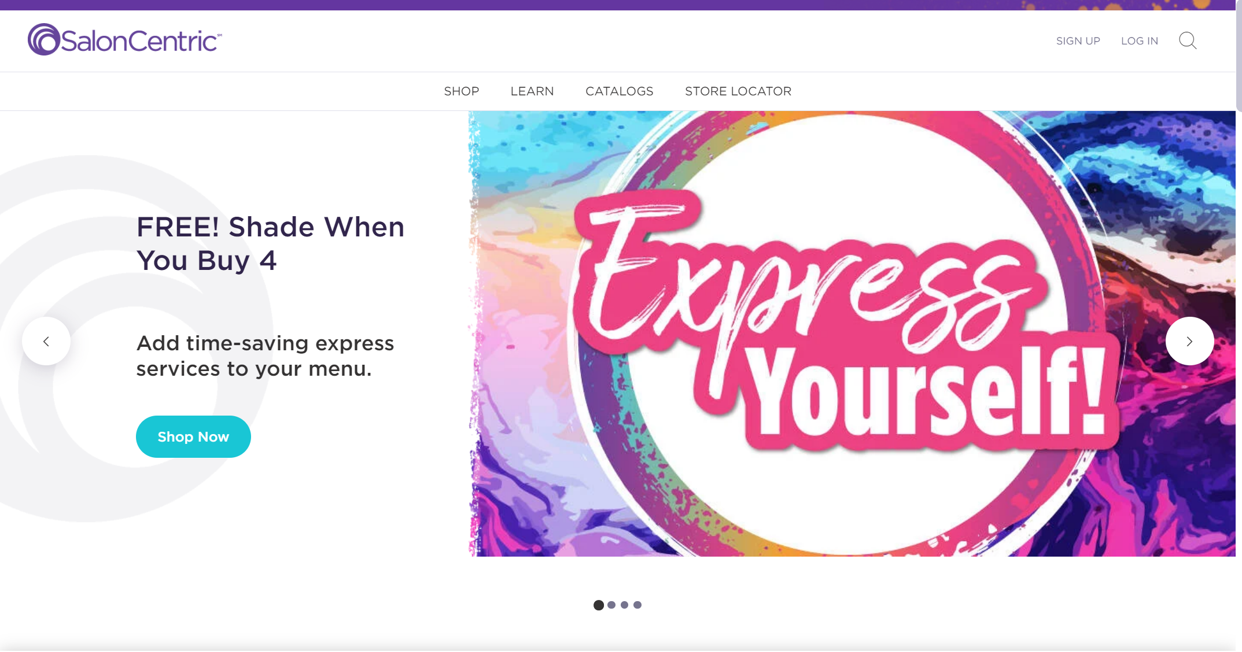Click the SIGN UP link
Image resolution: width=1242 pixels, height=652 pixels.
tap(1078, 41)
